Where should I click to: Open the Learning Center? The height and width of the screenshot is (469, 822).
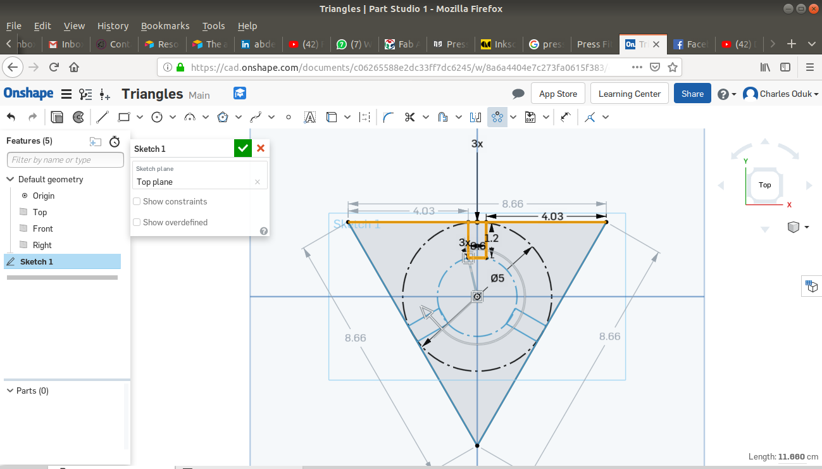tap(629, 94)
